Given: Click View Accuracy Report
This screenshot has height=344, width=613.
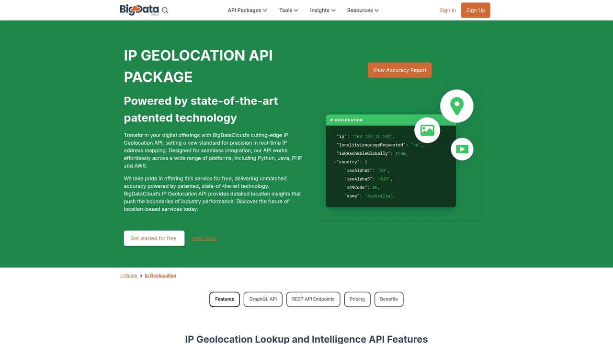Looking at the screenshot, I should point(399,70).
